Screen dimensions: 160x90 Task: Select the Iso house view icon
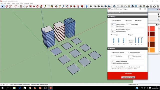[140, 6]
